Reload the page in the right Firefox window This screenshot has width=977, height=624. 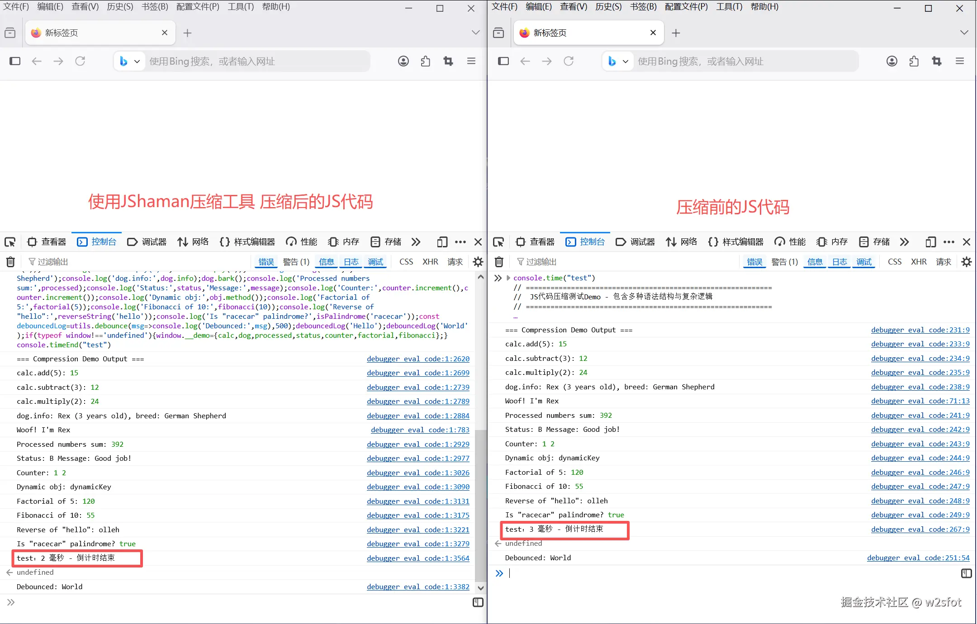569,61
